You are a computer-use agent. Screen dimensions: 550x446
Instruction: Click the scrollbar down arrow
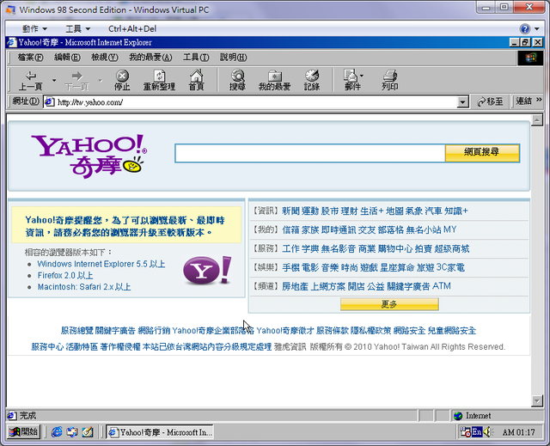click(x=537, y=400)
